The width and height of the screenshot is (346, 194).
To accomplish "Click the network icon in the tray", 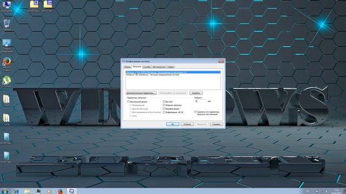I will [322, 192].
